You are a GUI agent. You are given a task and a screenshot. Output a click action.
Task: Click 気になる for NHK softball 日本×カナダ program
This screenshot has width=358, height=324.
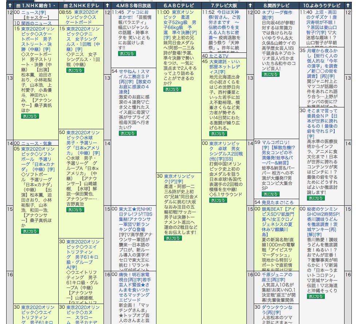[x=30, y=231]
